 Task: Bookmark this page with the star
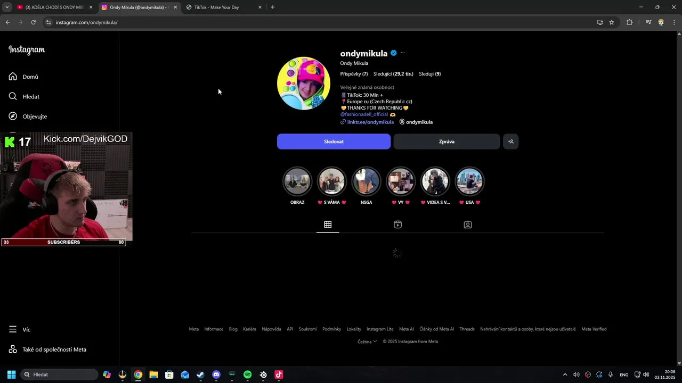612,22
